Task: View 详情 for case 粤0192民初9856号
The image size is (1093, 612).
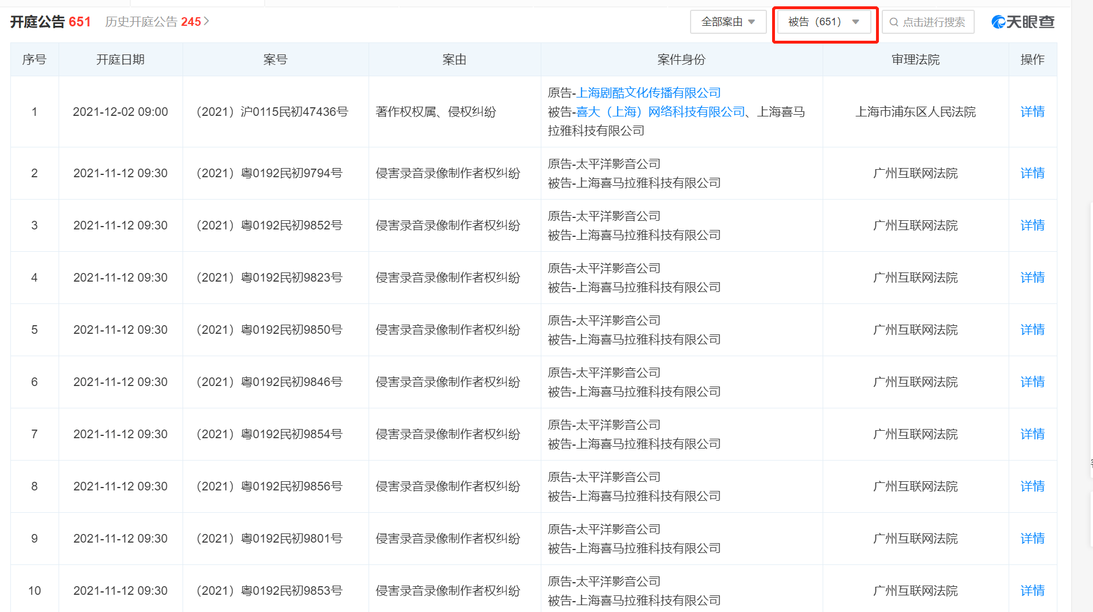Action: coord(1032,486)
